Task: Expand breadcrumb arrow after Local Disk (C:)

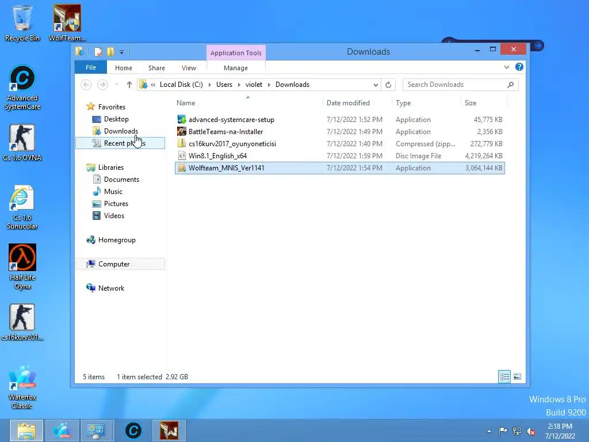Action: point(209,85)
